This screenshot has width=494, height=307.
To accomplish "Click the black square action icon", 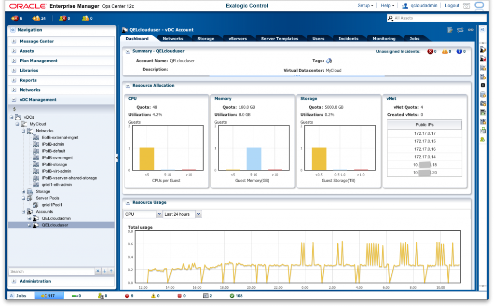I will 483,85.
